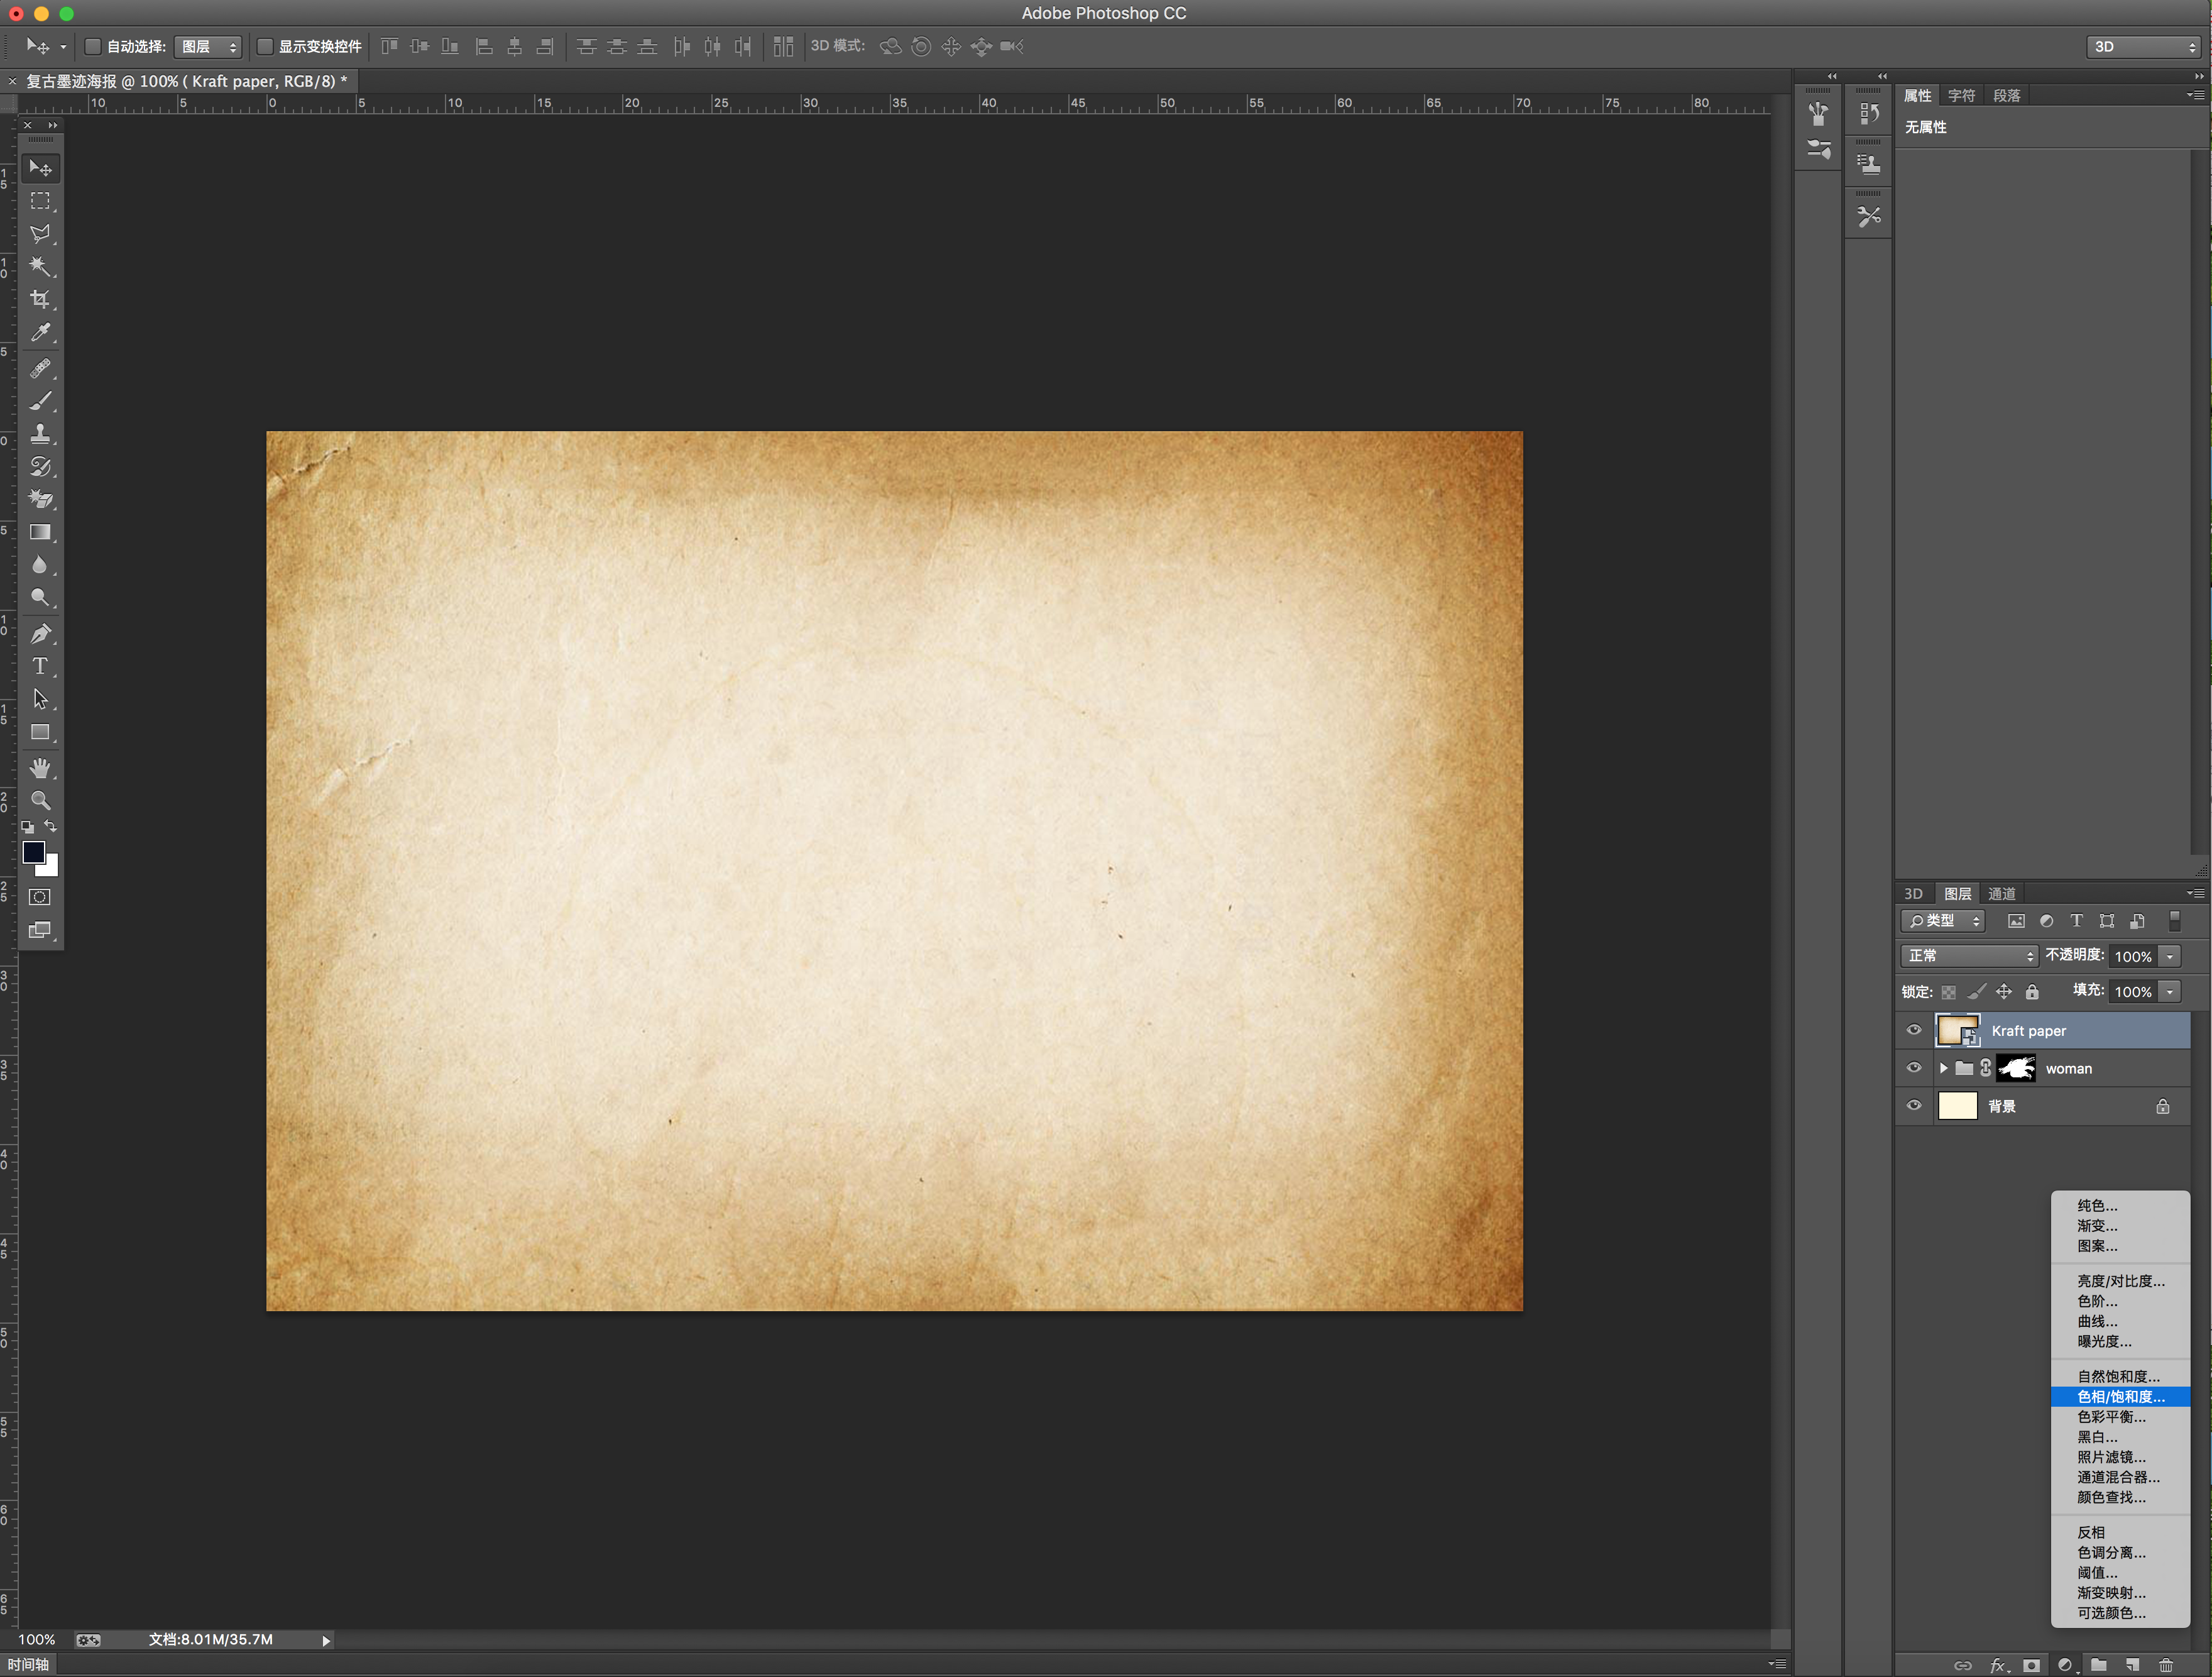Click the layer opacity value field

click(x=2132, y=956)
